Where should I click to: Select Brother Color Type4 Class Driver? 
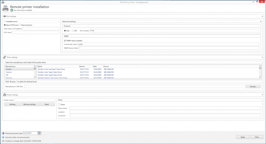pos(50,75)
